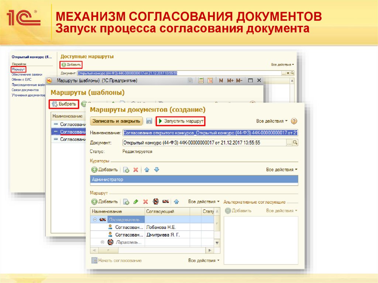This screenshot has height=283, width=378.
Task: Open Все действия menu in Доступные маршруты
Action: tap(282, 63)
